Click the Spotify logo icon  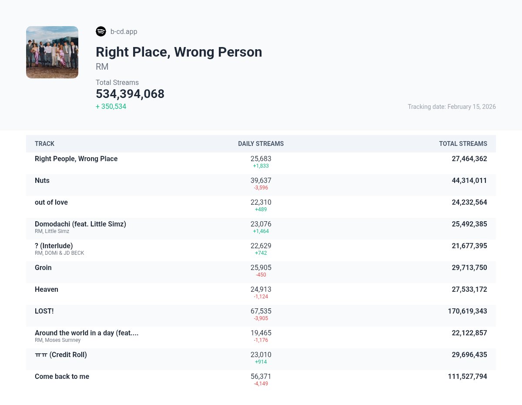101,31
